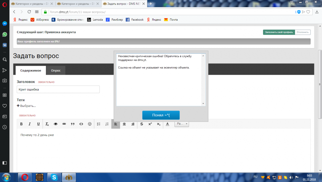Toggle italic formatting in the editor
This screenshot has width=322, height=182.
(x=30, y=124)
